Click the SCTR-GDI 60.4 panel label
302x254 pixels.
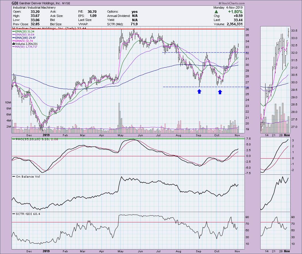[x=26, y=214]
